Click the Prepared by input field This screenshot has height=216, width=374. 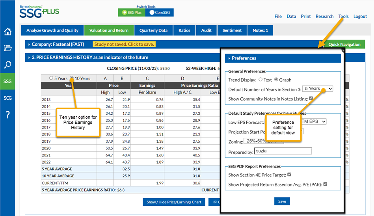283,151
